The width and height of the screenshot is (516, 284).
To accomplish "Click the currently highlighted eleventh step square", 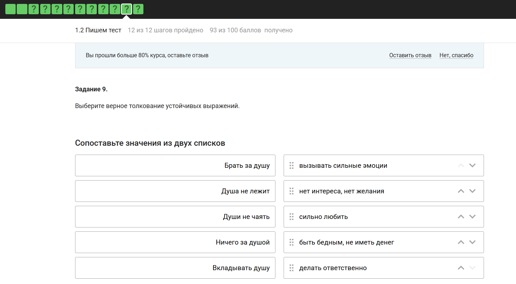I will 126,9.
